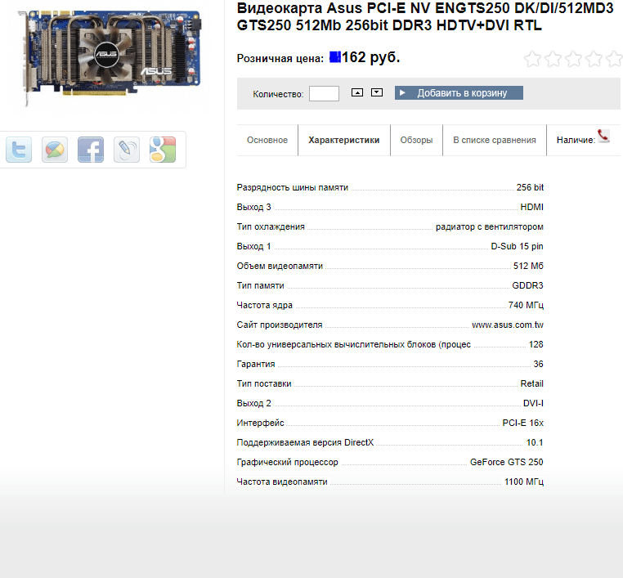Viewport: 623px width, 578px height.
Task: Decrease quantity with down arrow
Action: (x=377, y=92)
